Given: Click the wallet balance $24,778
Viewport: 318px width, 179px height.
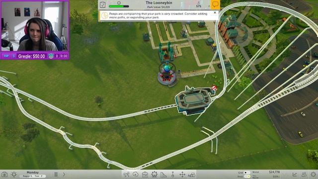Looking at the screenshot, I should [x=274, y=172].
